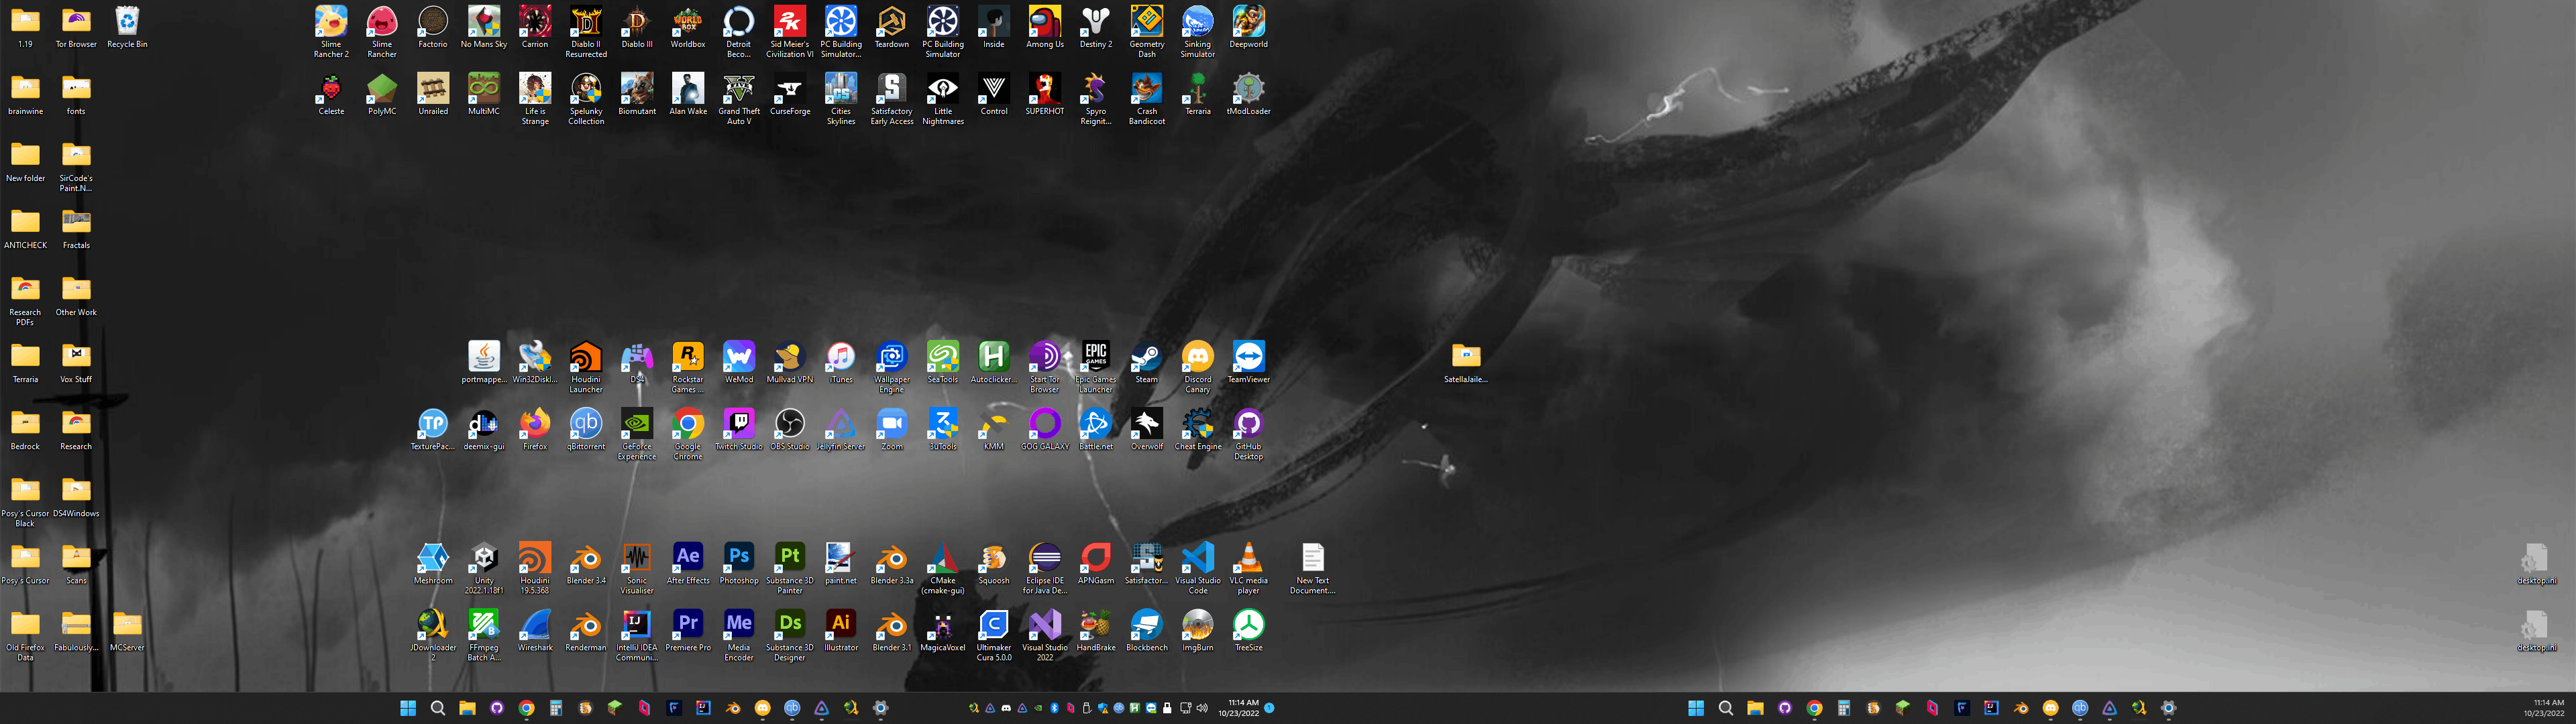2576x724 pixels.
Task: Select the Epic Games Launcher icon
Action: pos(1096,366)
